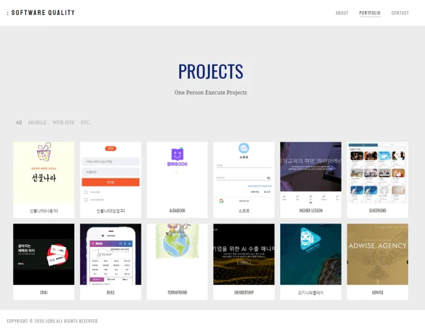Image resolution: width=425 pixels, height=331 pixels.
Task: Select the PORTFOLIO navigation item
Action: 370,13
